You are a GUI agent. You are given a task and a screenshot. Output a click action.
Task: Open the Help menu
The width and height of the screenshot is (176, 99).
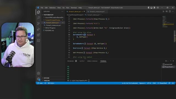click(x=80, y=8)
